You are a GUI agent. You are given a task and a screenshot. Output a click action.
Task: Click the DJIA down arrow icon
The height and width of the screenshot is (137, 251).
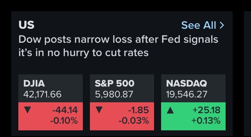click(x=27, y=110)
